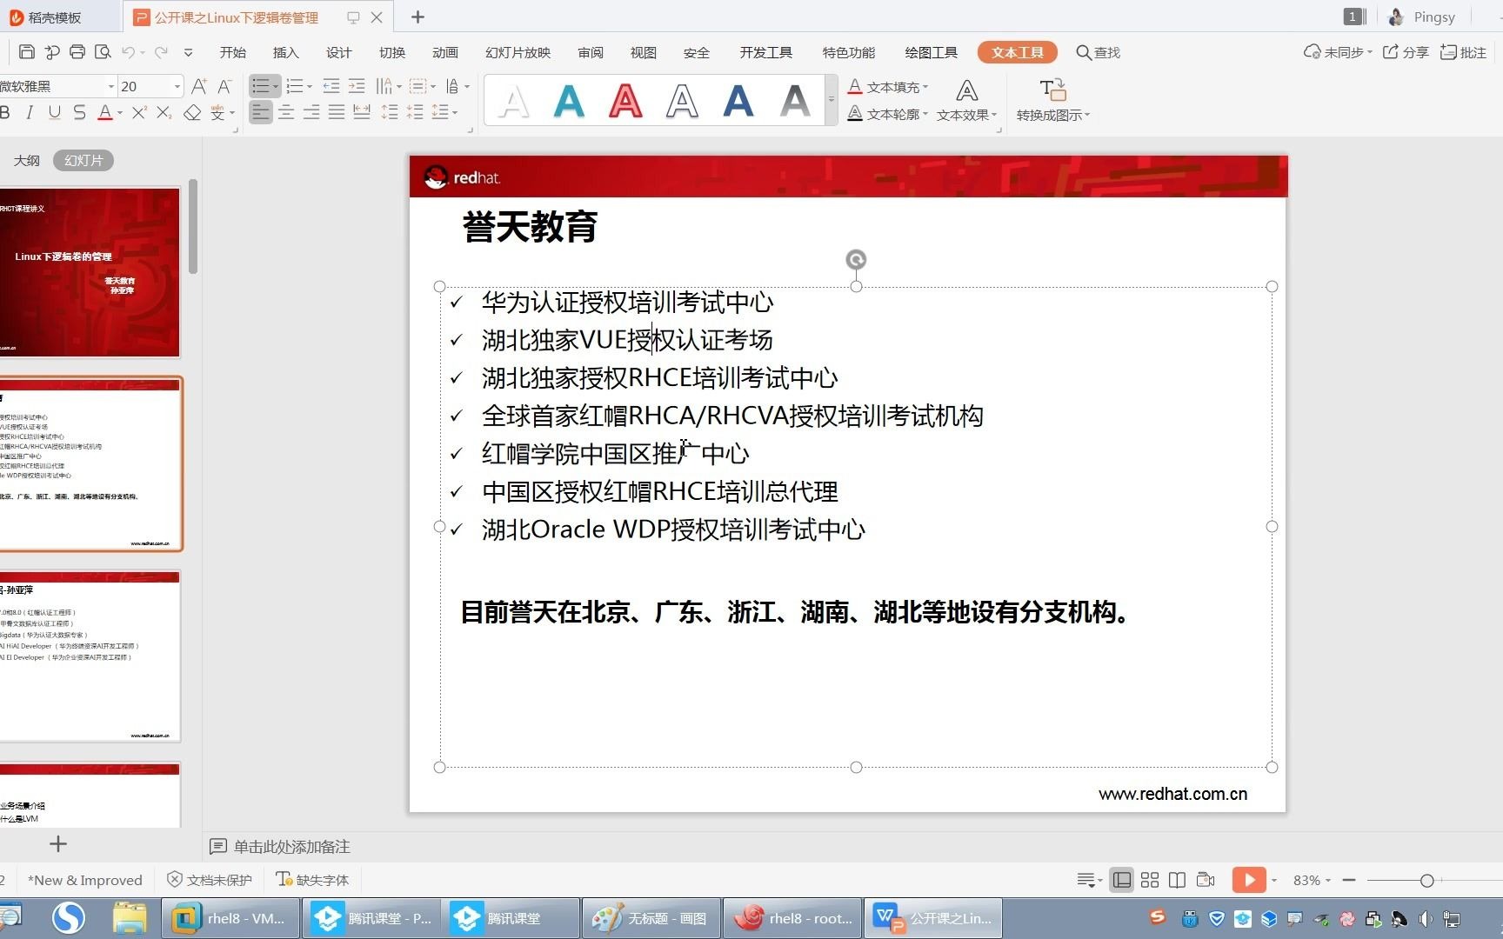
Task: Decrease the list indent level
Action: click(x=331, y=86)
